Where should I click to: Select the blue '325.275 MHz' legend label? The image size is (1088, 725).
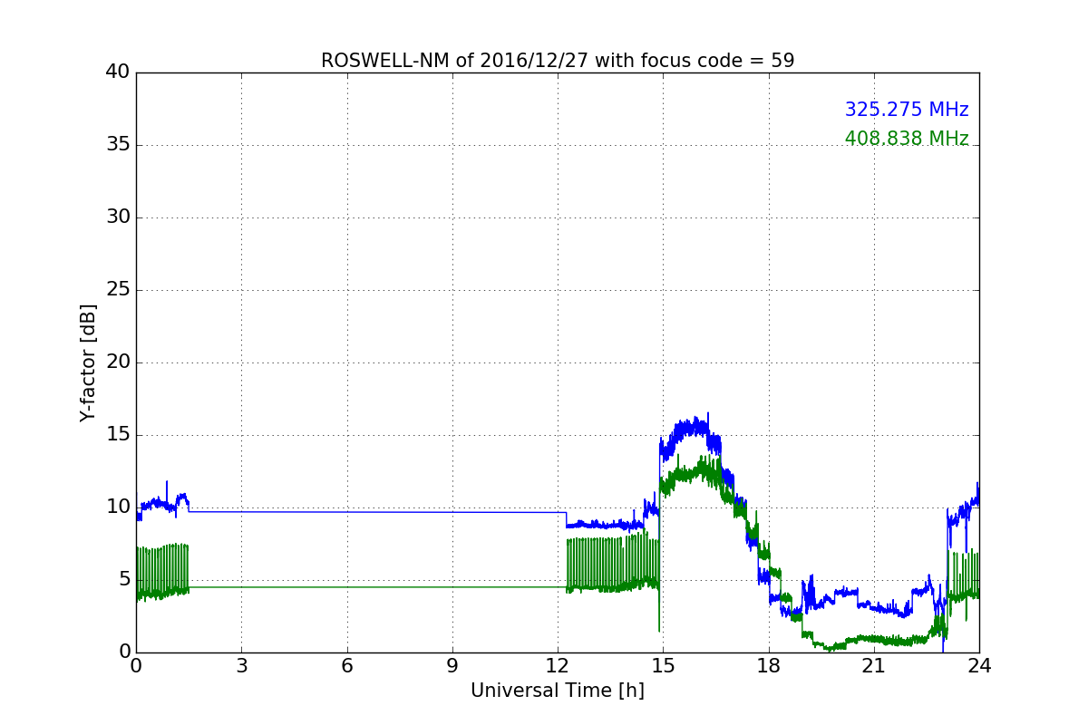pyautogui.click(x=907, y=110)
